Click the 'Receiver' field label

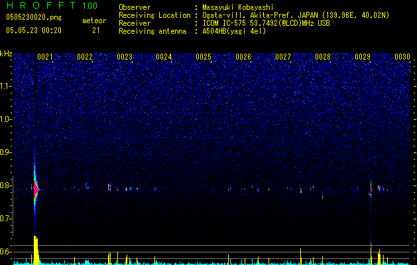pyautogui.click(x=135, y=23)
